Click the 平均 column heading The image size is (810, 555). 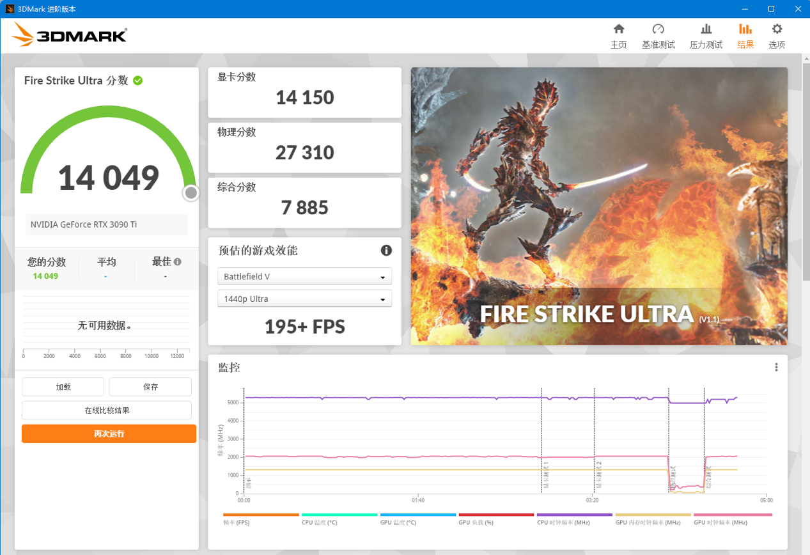click(106, 262)
